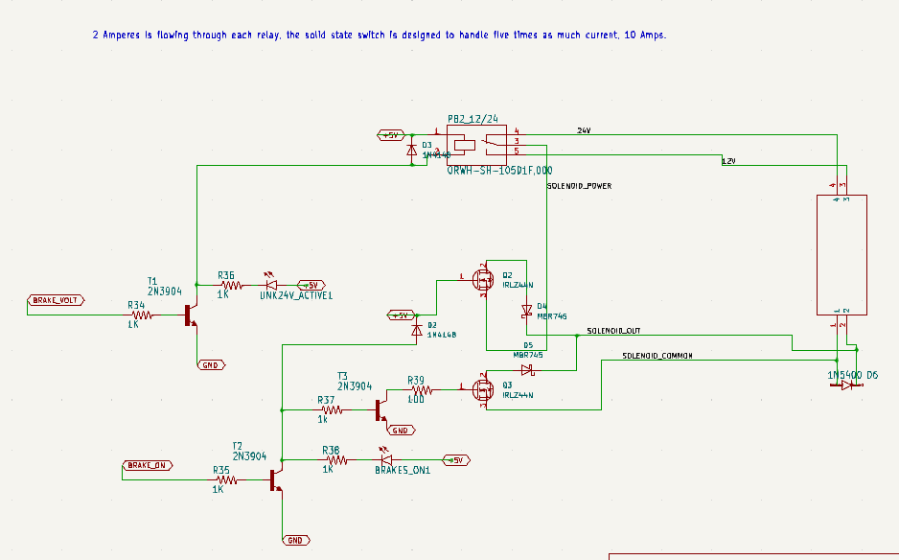Select the D2 1N4148 diode symbol
Image resolution: width=899 pixels, height=560 pixels.
click(417, 330)
